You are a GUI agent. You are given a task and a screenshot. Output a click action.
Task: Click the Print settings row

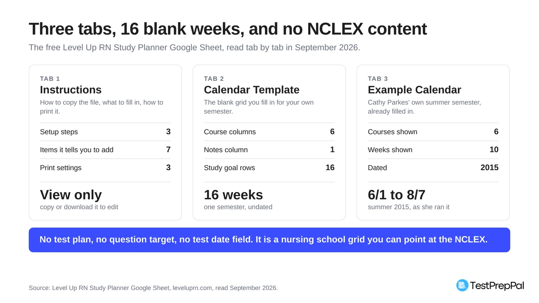point(105,168)
